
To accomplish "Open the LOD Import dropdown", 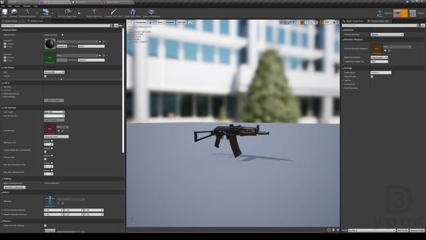I will pyautogui.click(x=55, y=112).
